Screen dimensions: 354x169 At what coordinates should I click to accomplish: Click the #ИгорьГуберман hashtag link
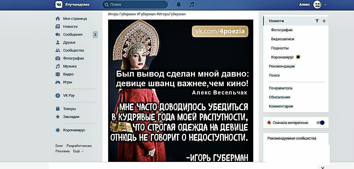click(171, 14)
